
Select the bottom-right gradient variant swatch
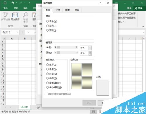87,82
